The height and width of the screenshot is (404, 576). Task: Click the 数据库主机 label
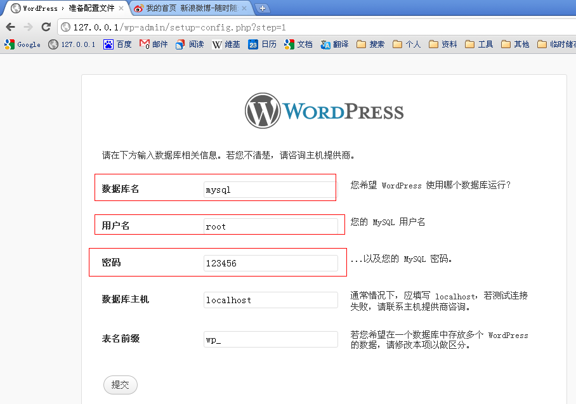pyautogui.click(x=125, y=299)
